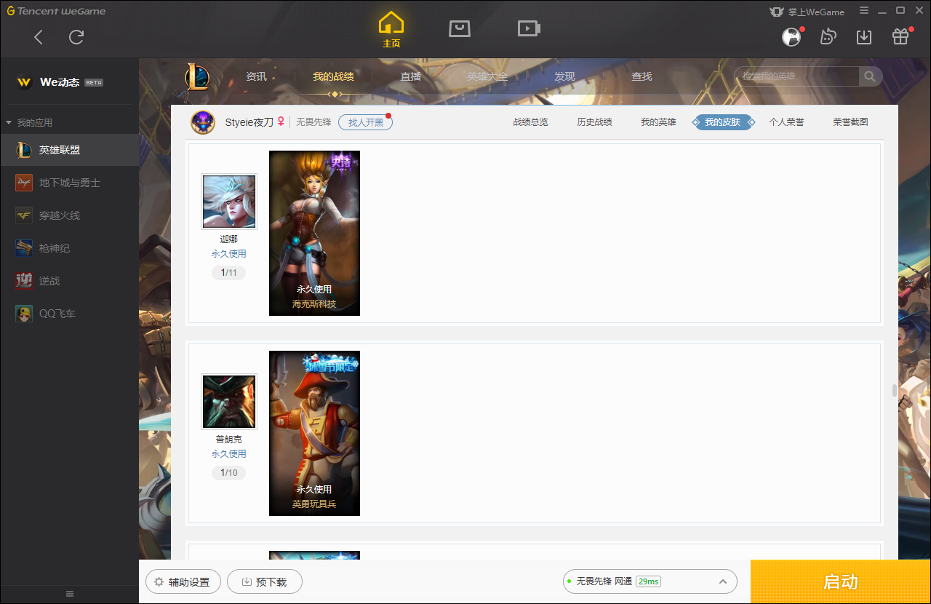Viewport: 931px width, 604px height.
Task: Open the 资讯 tab
Action: click(x=256, y=76)
